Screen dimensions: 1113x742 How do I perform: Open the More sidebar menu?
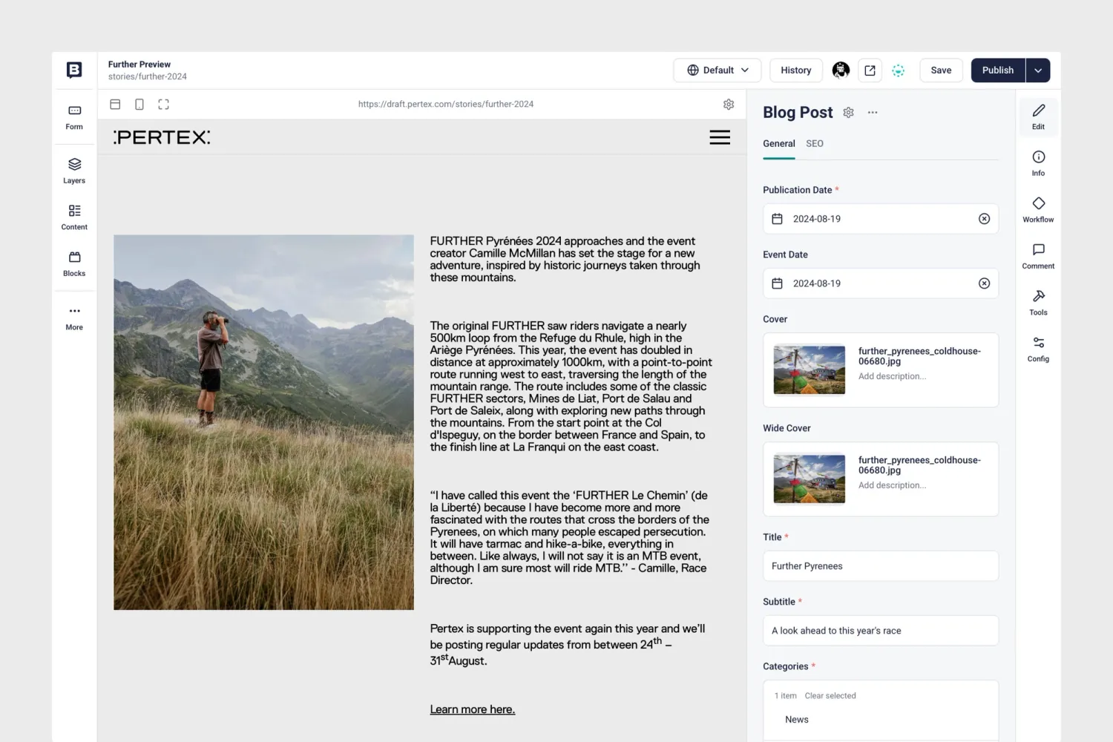(x=74, y=318)
